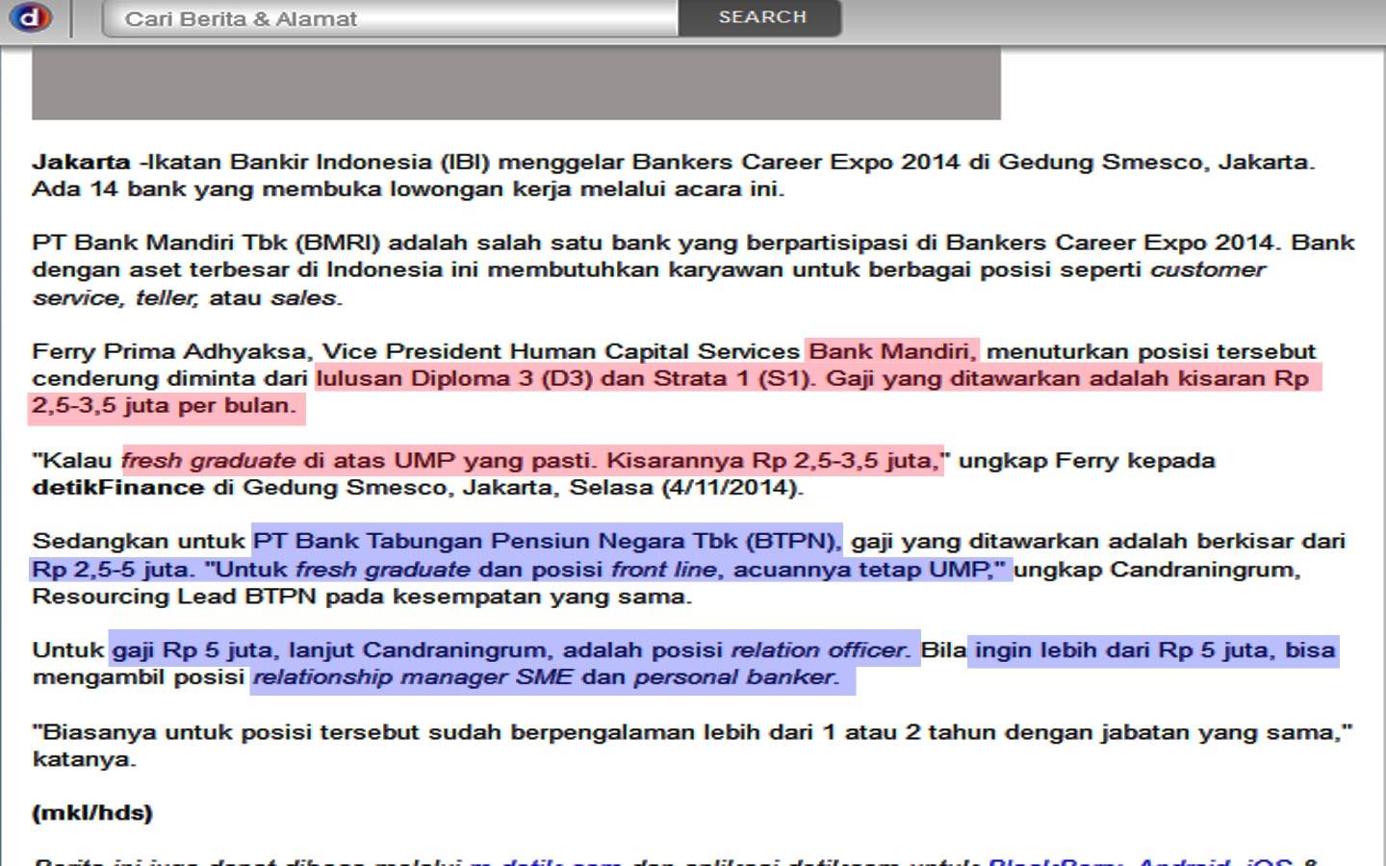This screenshot has width=1386, height=866.
Task: Click the highlighted "2,5-3,5 juta per bulan."
Action: [164, 406]
